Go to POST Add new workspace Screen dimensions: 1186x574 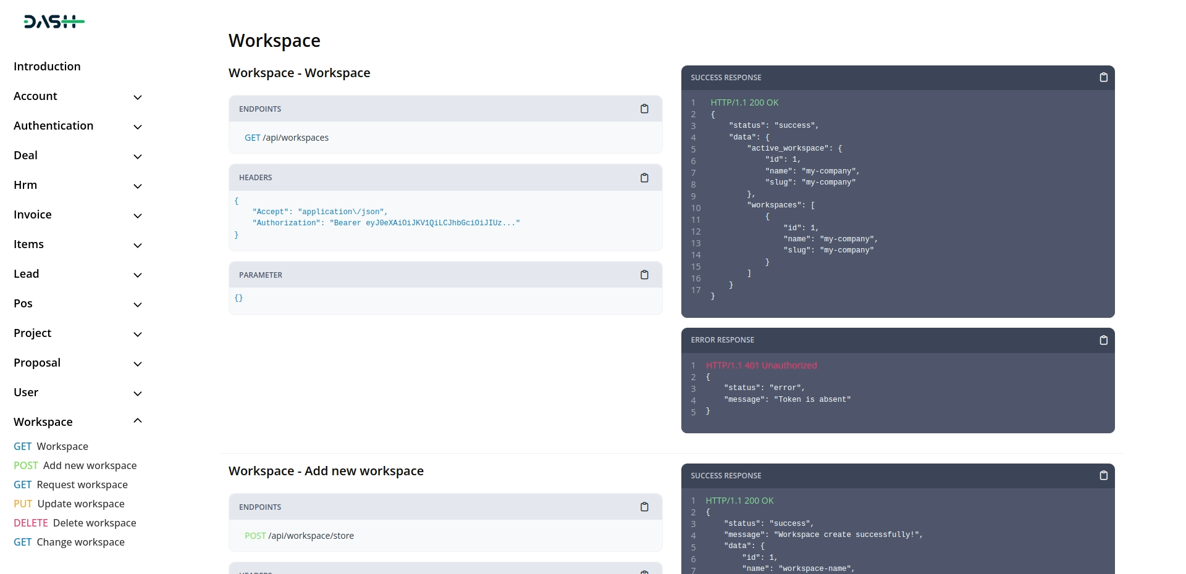click(x=75, y=465)
